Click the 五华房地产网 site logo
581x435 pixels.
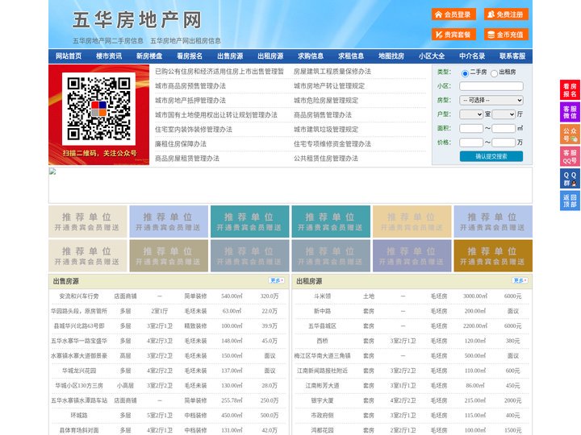click(137, 20)
